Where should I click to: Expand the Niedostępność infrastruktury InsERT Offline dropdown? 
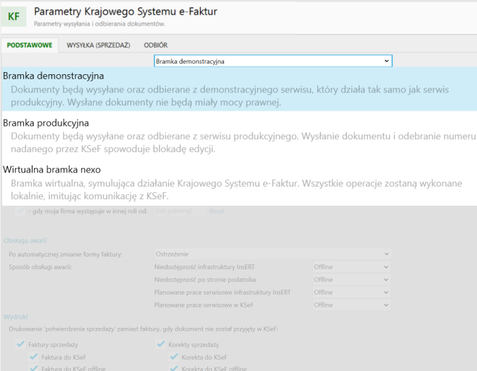pos(351,267)
